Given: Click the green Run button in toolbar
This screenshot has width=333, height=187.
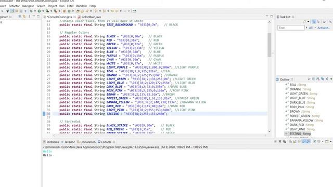Looking at the screenshot, I should [x=39, y=11].
